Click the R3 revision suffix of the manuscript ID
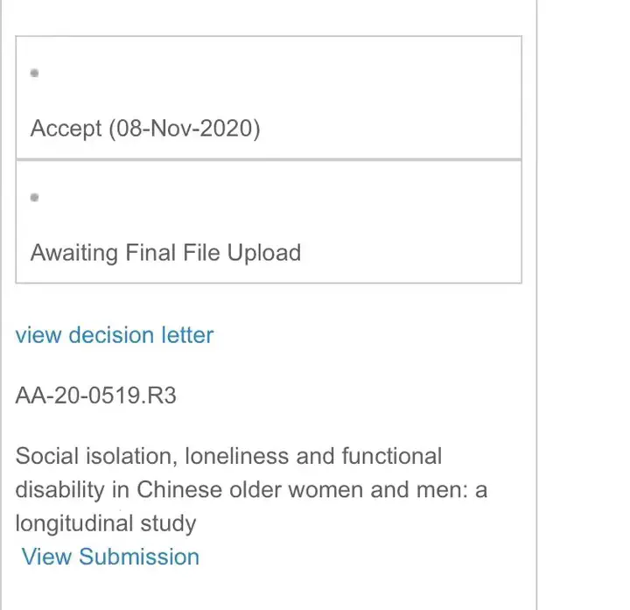Image resolution: width=630 pixels, height=610 pixels. [163, 396]
